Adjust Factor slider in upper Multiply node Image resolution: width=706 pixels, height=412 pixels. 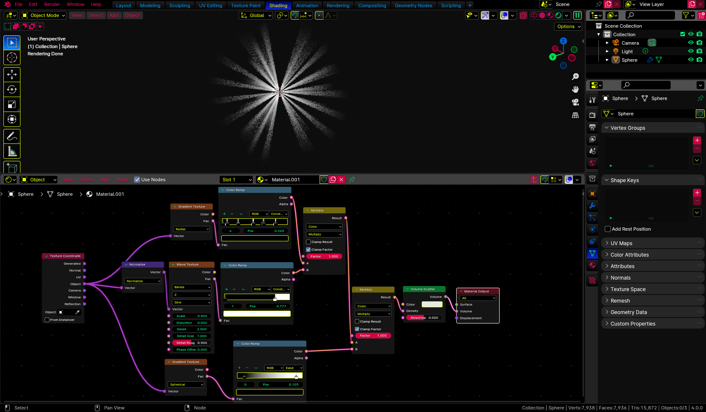(324, 256)
